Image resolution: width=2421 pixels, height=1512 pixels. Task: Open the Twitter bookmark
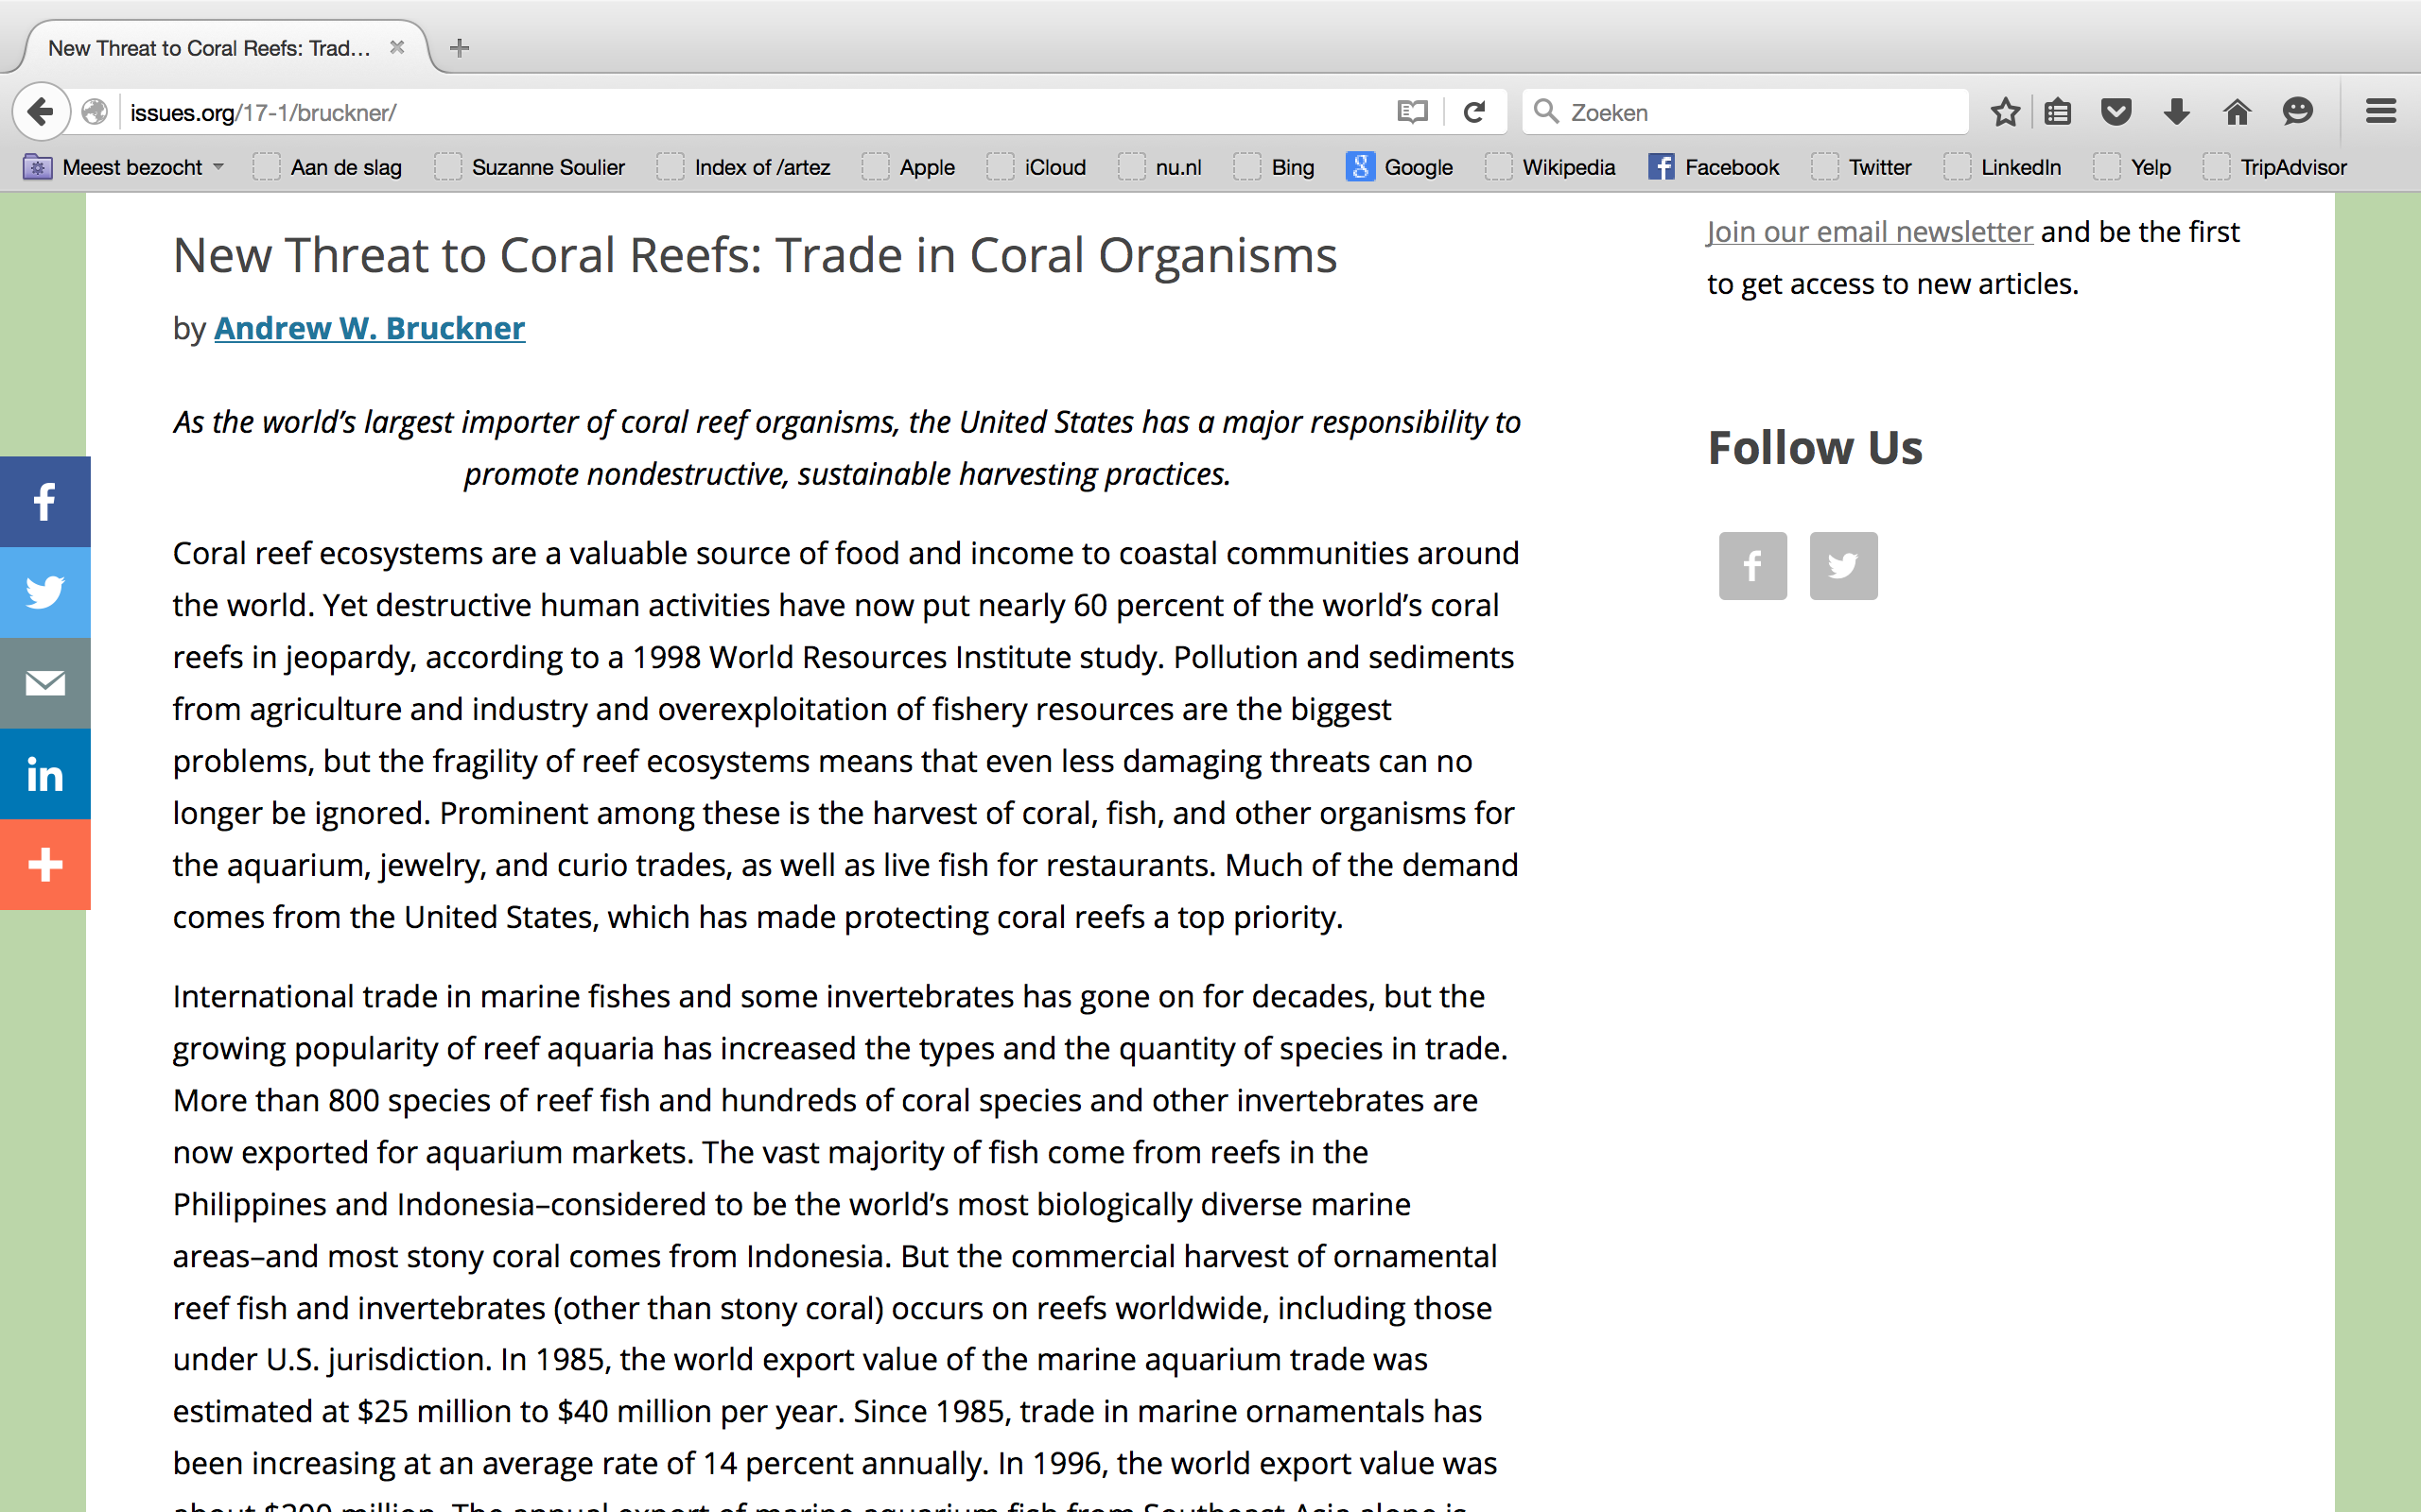[1862, 167]
